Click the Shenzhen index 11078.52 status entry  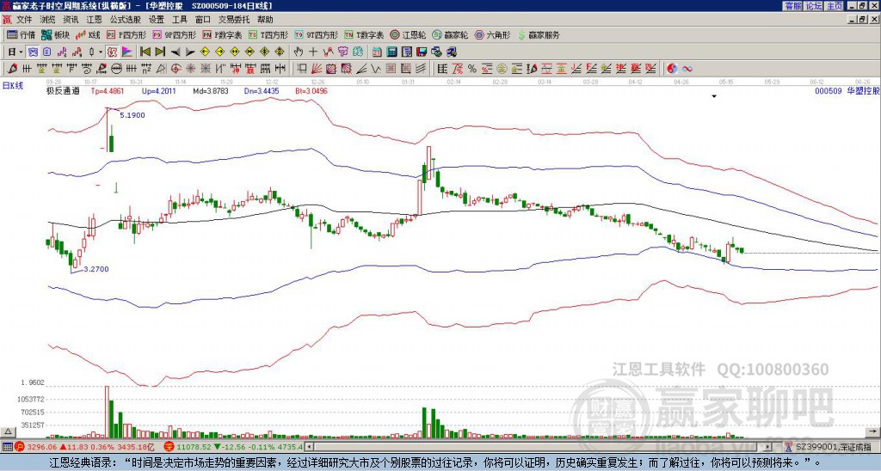(233, 447)
